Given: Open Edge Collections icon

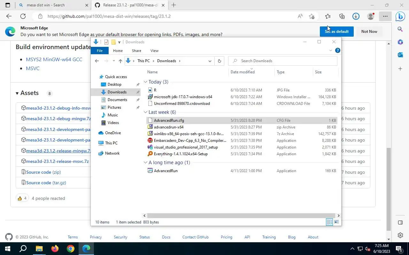Looking at the screenshot, I should [x=342, y=16].
